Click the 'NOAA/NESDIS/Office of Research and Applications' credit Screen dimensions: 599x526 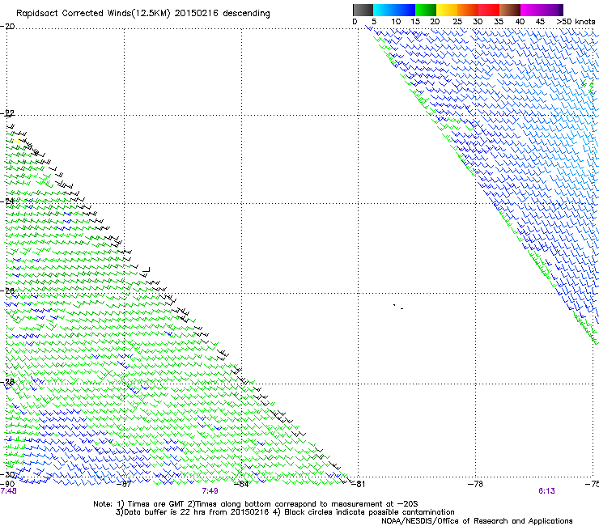point(477,521)
